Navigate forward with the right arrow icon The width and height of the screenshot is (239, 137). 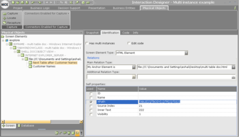click(51, 3)
